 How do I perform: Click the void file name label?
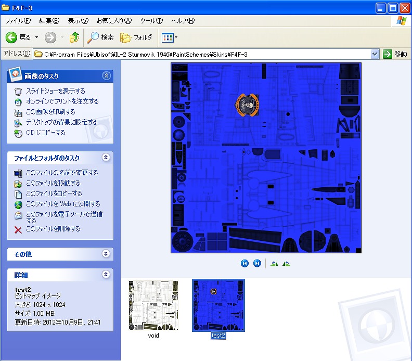[153, 336]
